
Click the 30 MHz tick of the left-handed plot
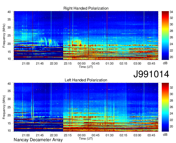[9, 99]
